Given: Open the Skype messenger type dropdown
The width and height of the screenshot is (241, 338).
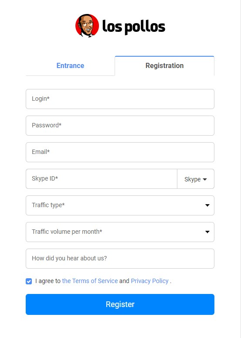Looking at the screenshot, I should click(x=196, y=179).
